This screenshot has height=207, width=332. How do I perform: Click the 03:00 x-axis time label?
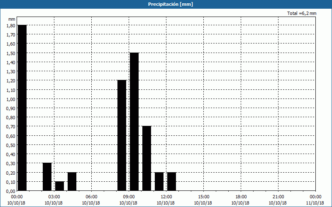54,197
